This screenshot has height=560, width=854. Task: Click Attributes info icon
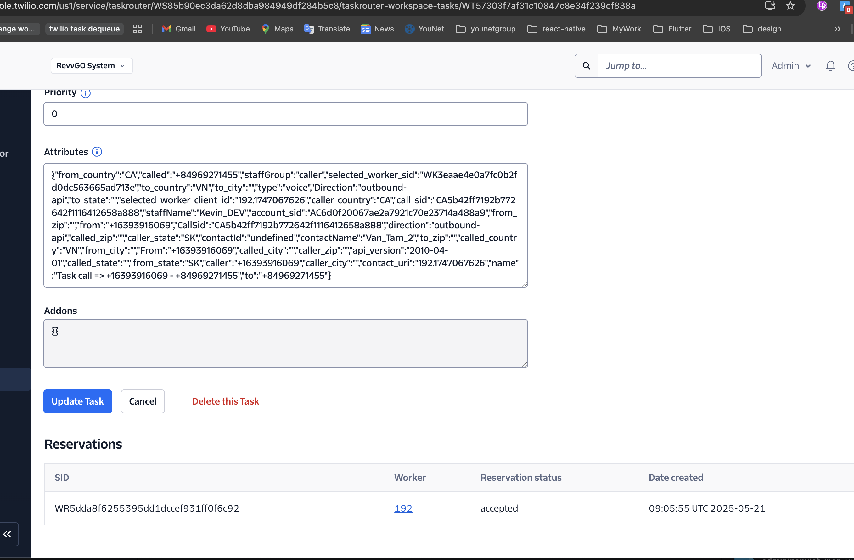(97, 152)
